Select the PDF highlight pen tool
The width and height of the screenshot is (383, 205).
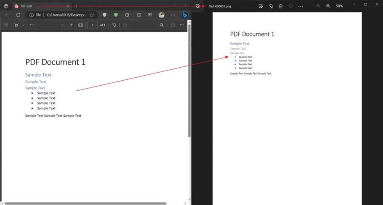pyautogui.click(x=16, y=25)
